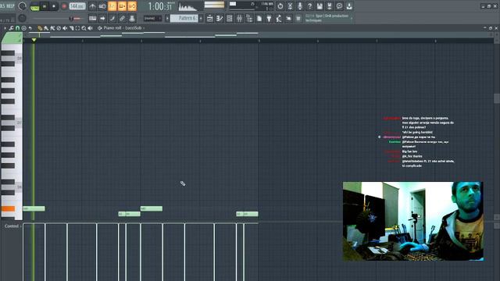Viewport: 500px width, 281px height.
Task: Click the plugin plug icon
Action: (269, 19)
